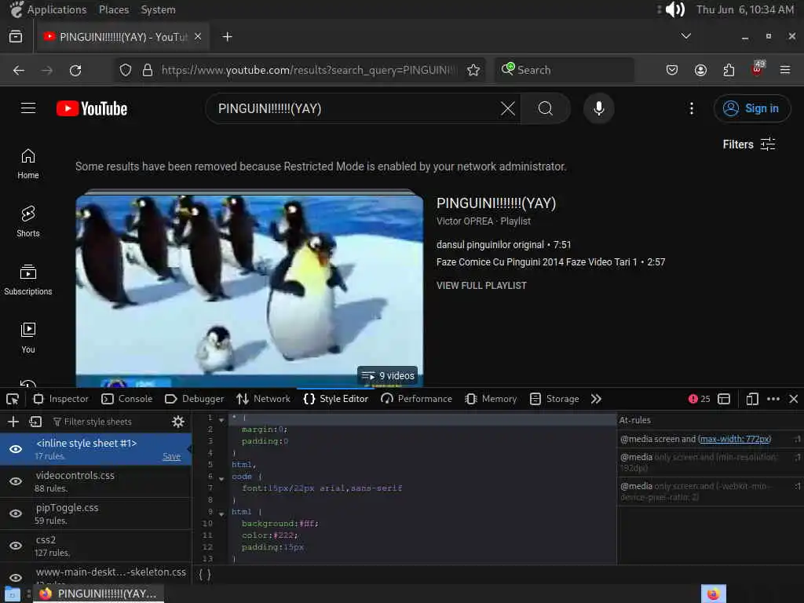Go back with the Firefox back arrow

(x=19, y=70)
